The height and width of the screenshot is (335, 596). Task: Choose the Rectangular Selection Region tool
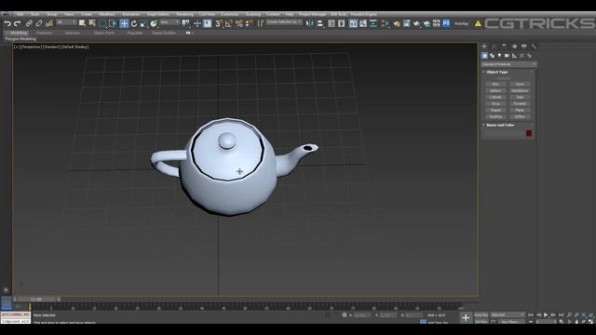102,23
